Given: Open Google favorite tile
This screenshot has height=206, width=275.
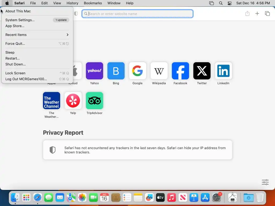Looking at the screenshot, I should tap(137, 71).
